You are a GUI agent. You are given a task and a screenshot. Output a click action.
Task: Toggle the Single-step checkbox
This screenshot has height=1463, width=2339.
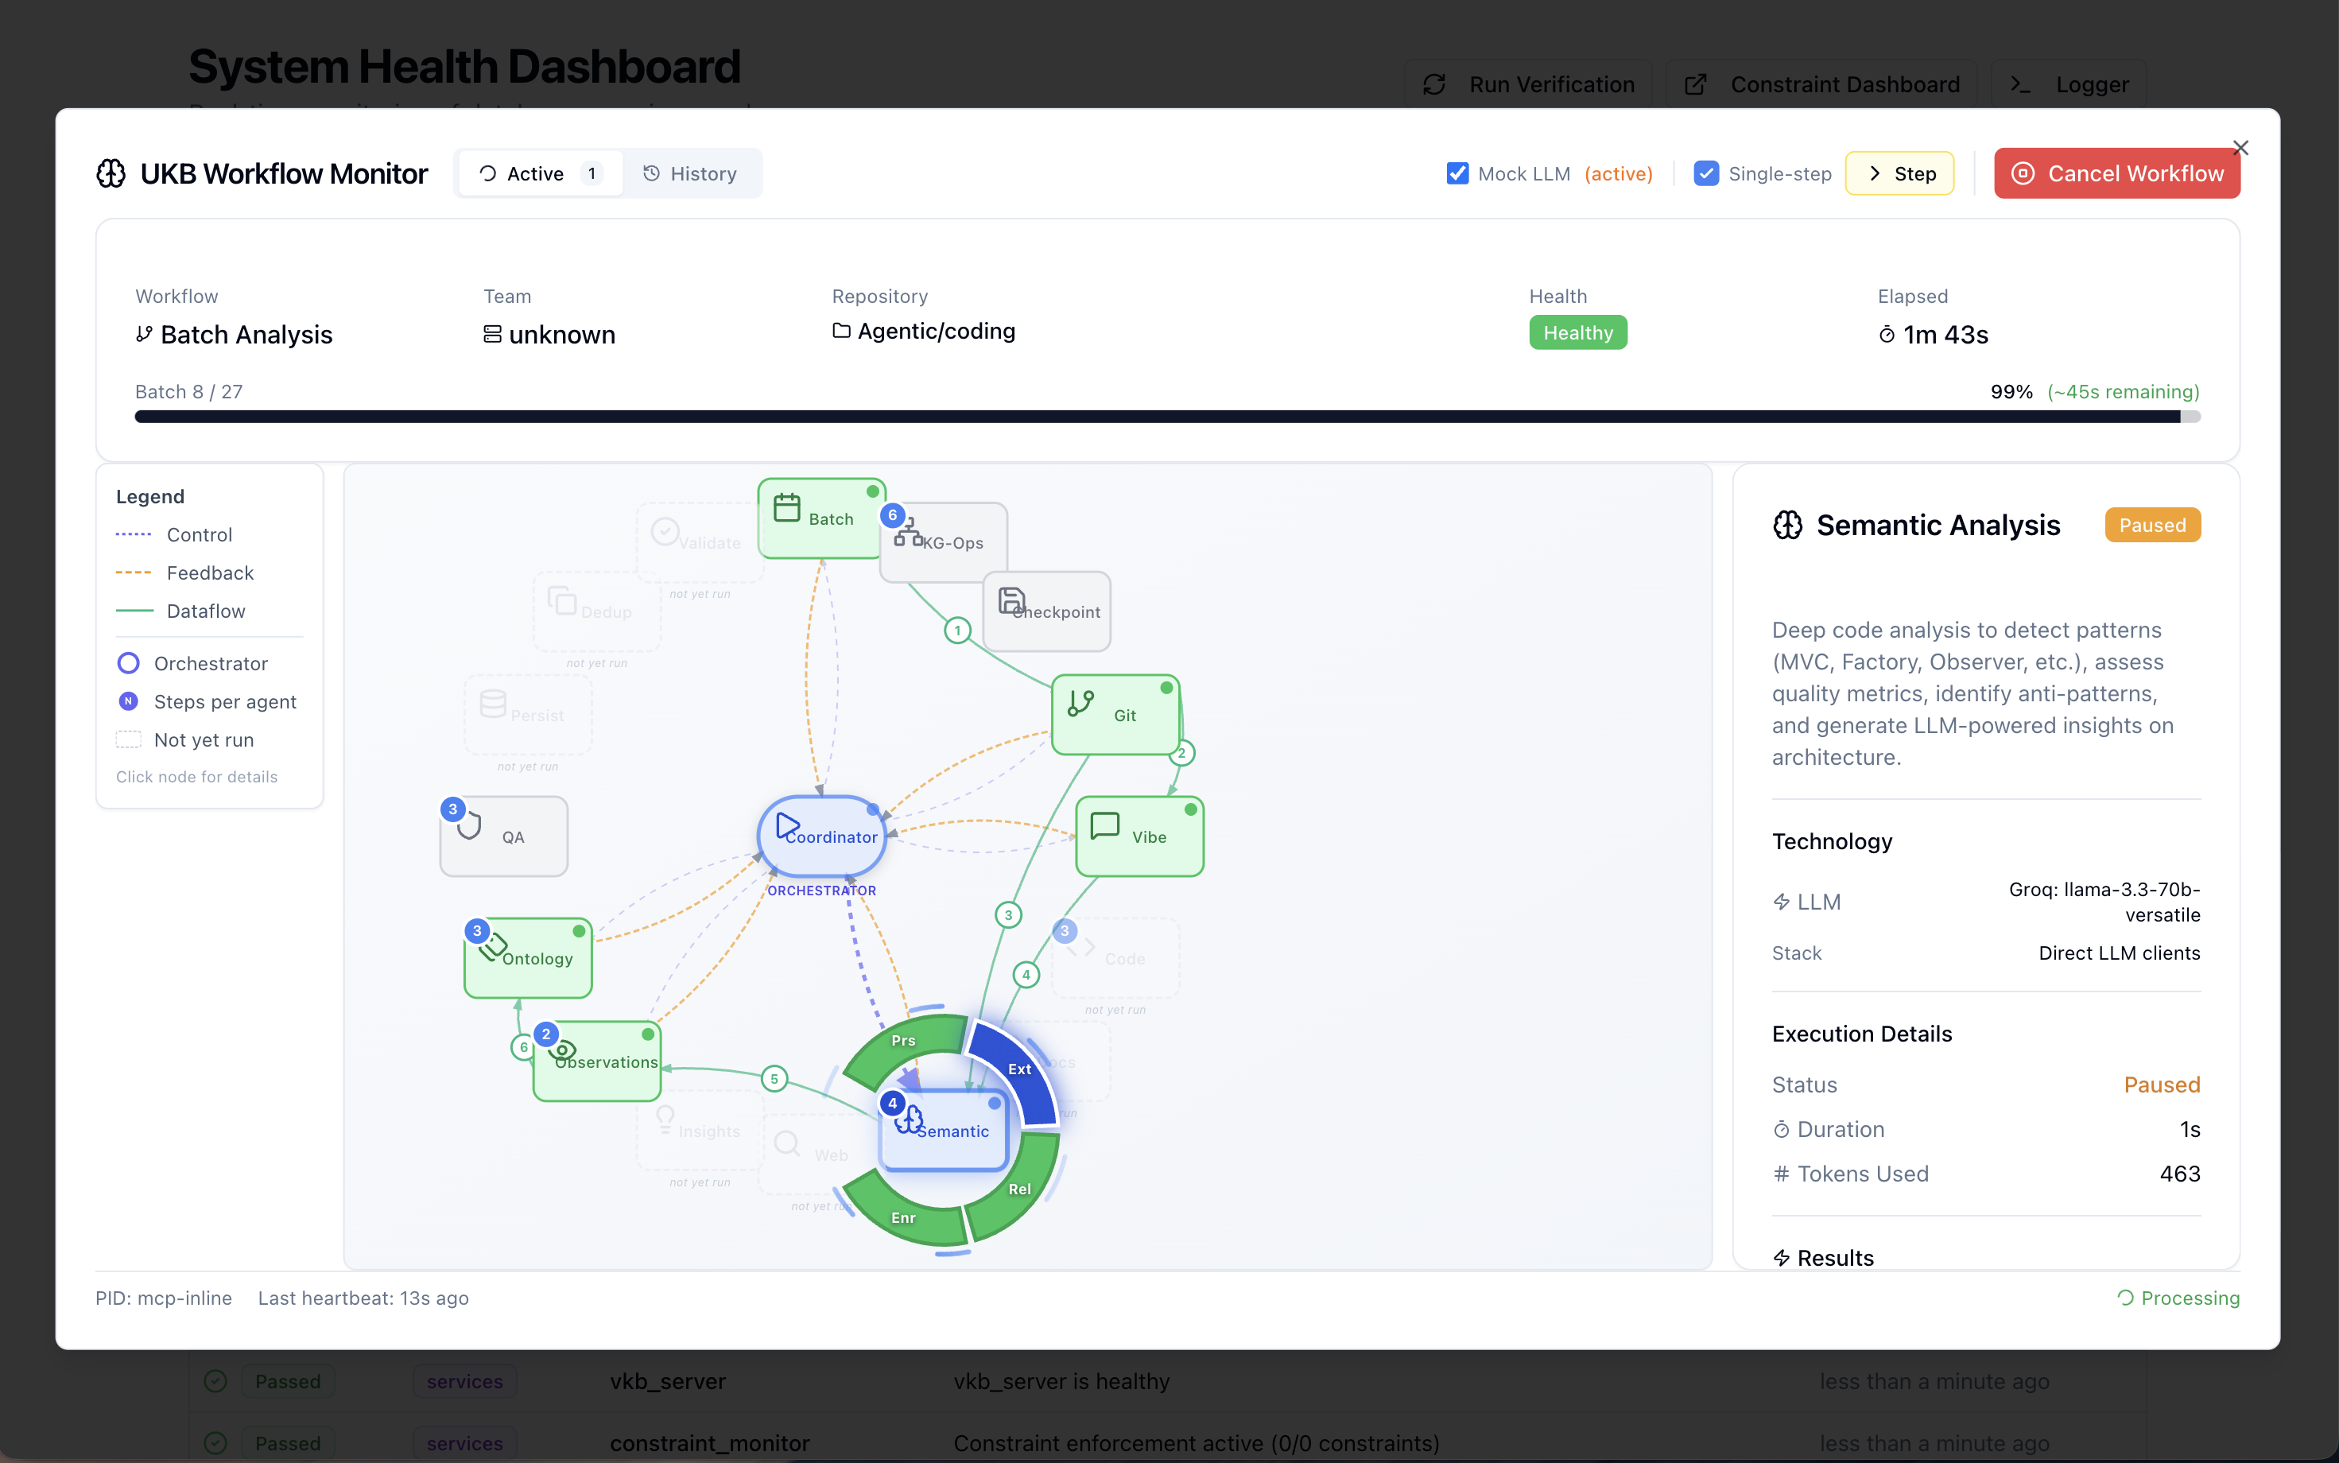[1706, 173]
